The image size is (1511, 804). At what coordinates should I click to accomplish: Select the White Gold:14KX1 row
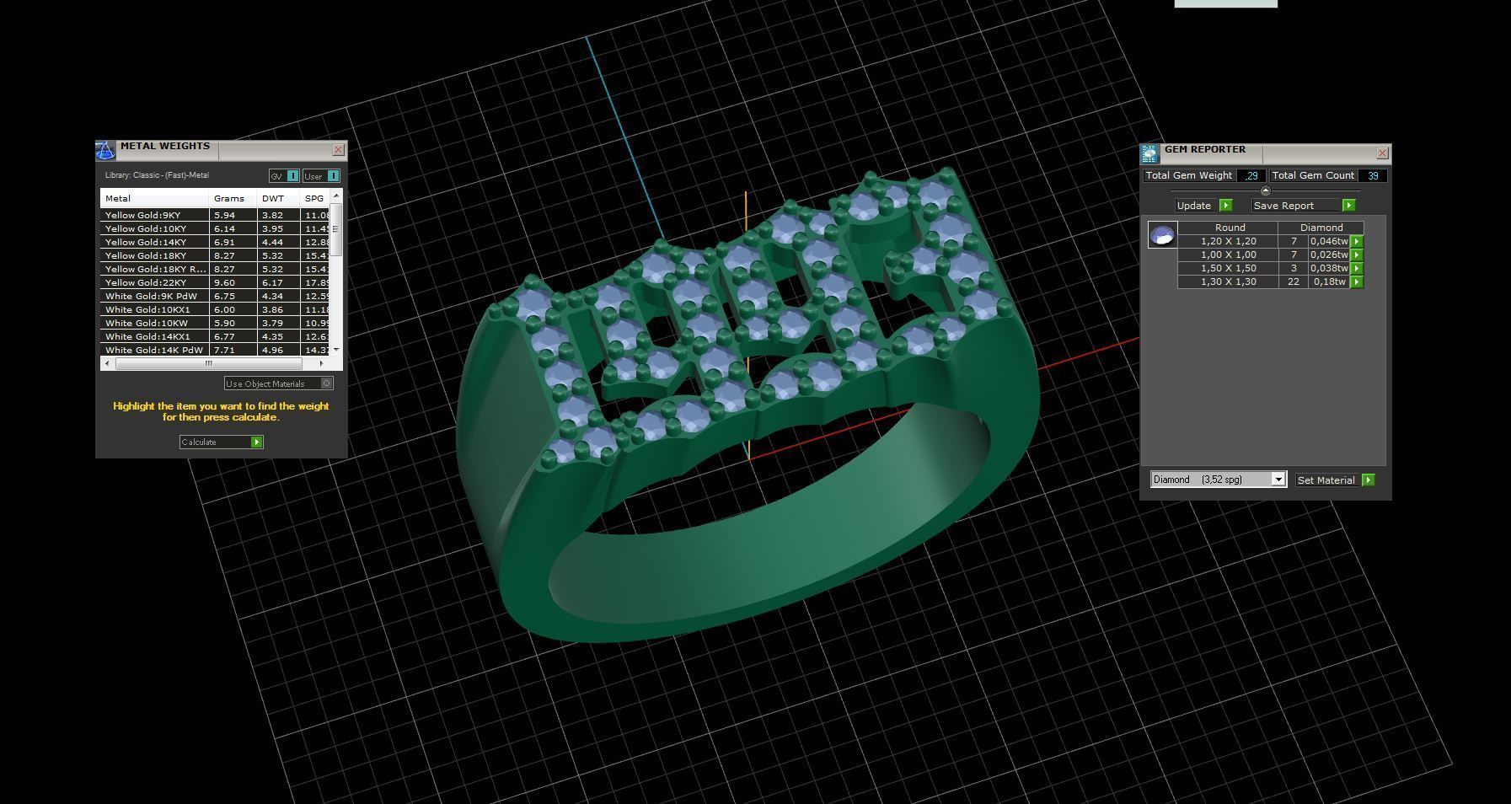(215, 337)
